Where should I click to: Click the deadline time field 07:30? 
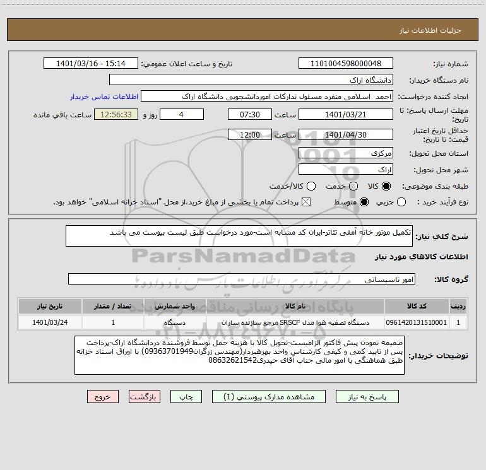click(250, 115)
